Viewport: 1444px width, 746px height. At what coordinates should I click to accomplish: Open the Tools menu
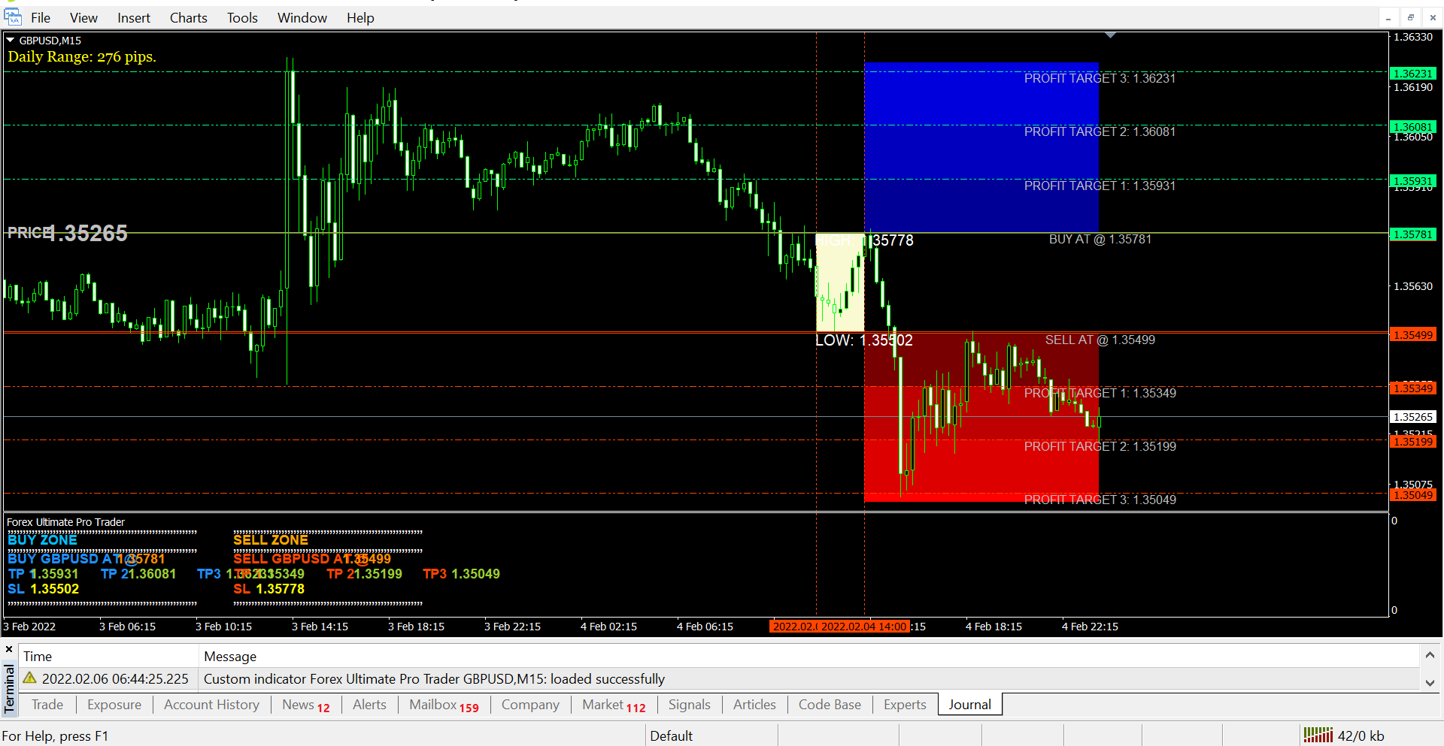tap(242, 18)
